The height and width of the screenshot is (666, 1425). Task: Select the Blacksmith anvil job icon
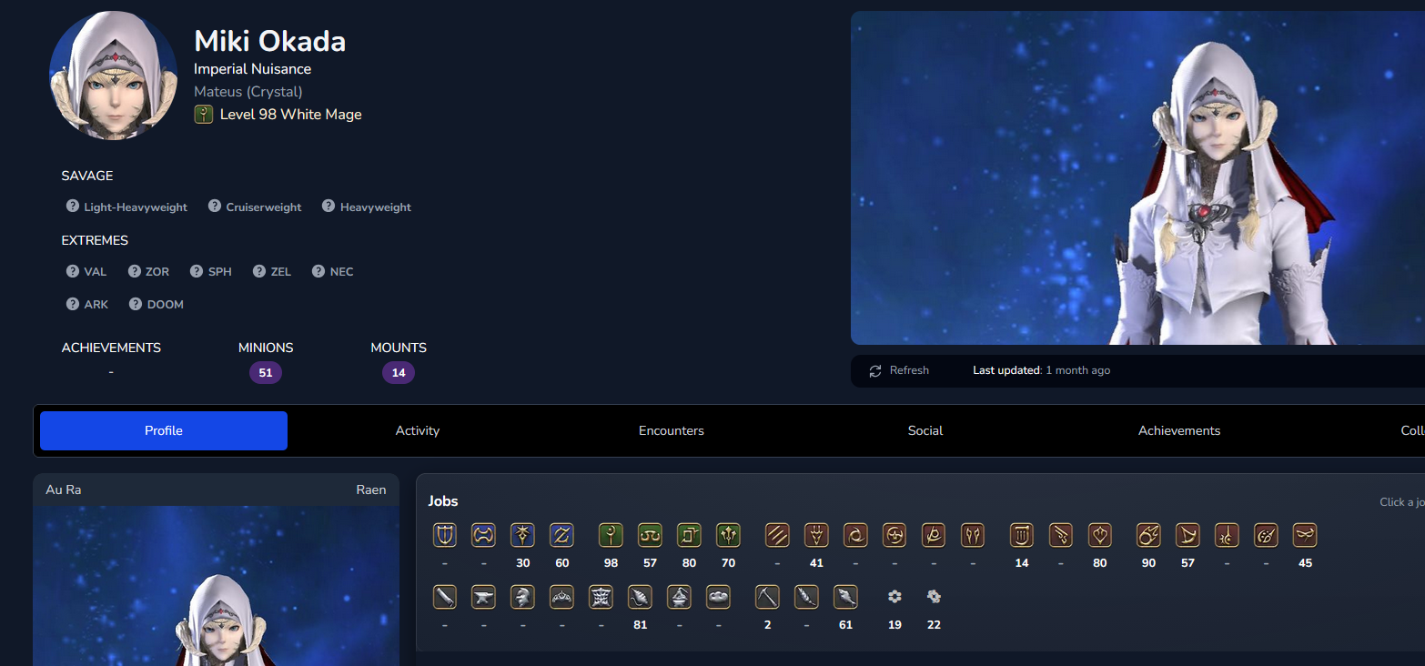[x=483, y=597]
